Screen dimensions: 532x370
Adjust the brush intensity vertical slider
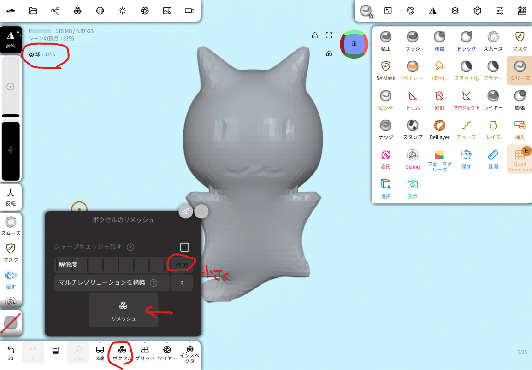[11, 151]
